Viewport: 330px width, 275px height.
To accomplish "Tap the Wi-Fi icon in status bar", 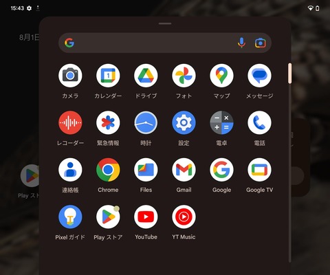I will [x=310, y=8].
